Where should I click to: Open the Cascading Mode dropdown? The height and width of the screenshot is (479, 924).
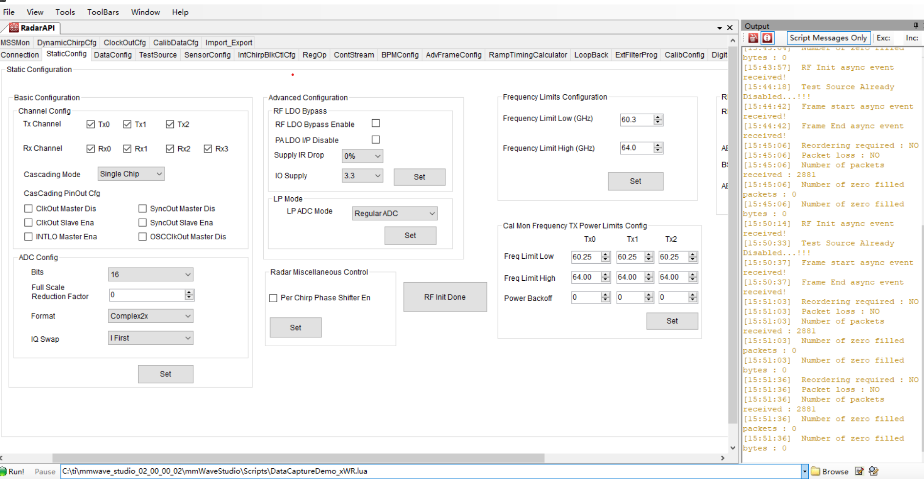pos(131,174)
